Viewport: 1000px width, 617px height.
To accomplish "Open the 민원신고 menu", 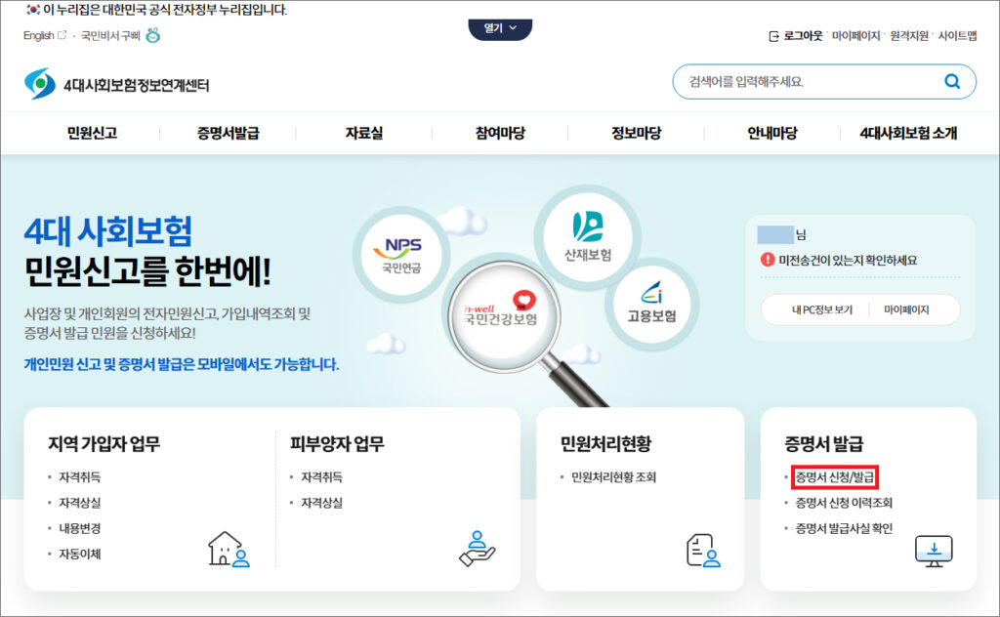I will 92,134.
